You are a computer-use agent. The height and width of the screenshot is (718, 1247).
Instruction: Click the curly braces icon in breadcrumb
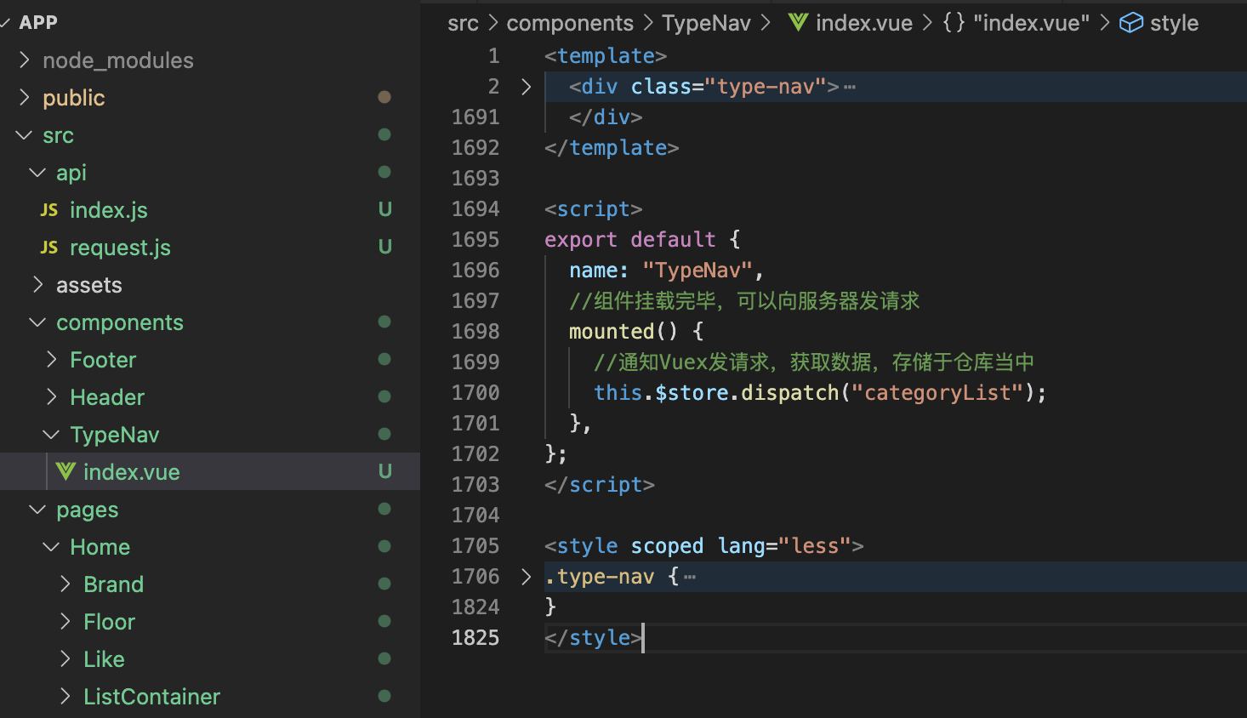click(954, 23)
